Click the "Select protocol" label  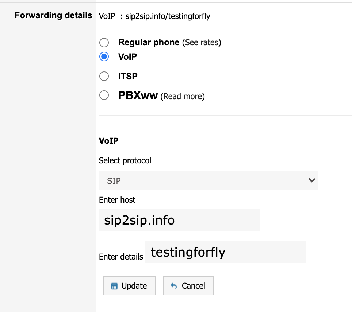pyautogui.click(x=125, y=160)
